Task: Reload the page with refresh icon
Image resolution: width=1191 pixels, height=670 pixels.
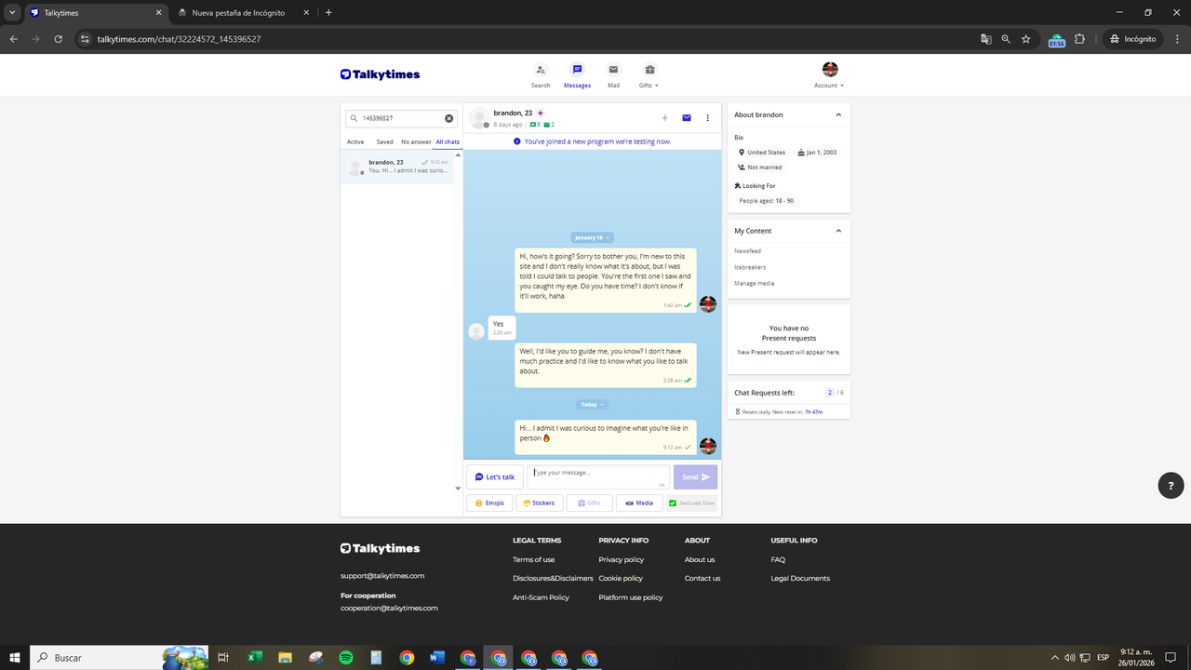Action: tap(58, 39)
